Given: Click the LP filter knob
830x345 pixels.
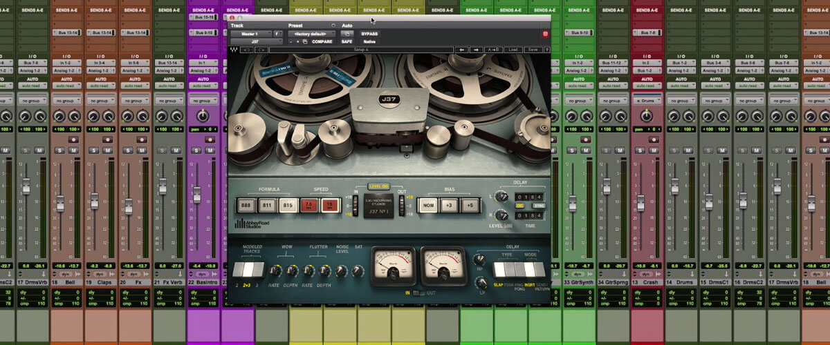Looking at the screenshot, I should point(481,282).
